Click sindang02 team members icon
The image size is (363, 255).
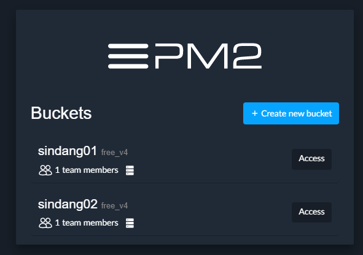pyautogui.click(x=45, y=223)
